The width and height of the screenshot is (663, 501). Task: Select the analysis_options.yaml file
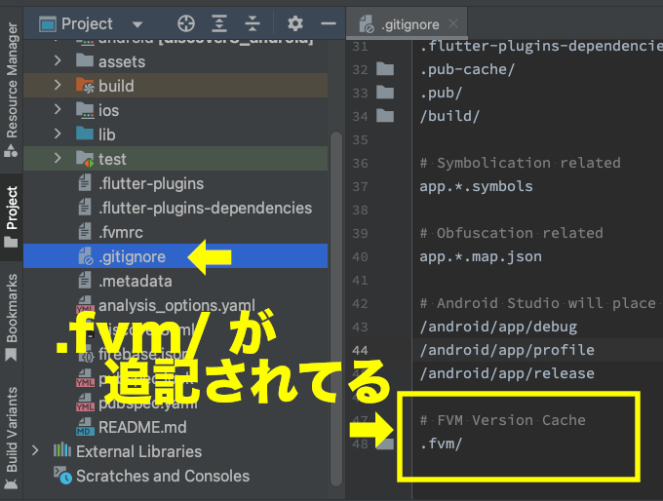click(176, 305)
